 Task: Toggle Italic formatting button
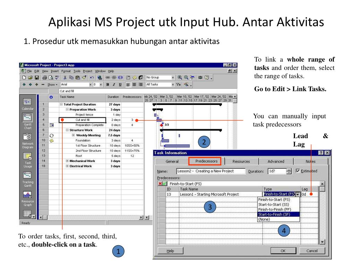point(114,85)
